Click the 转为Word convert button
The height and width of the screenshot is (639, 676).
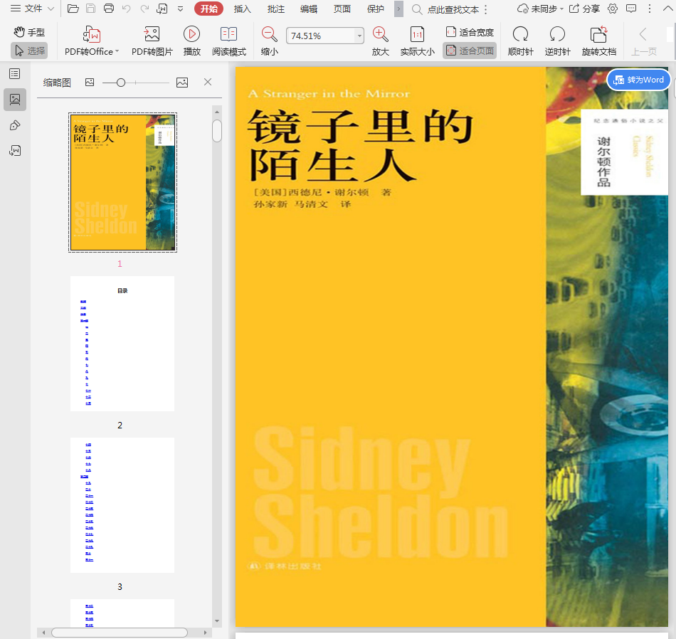[638, 80]
